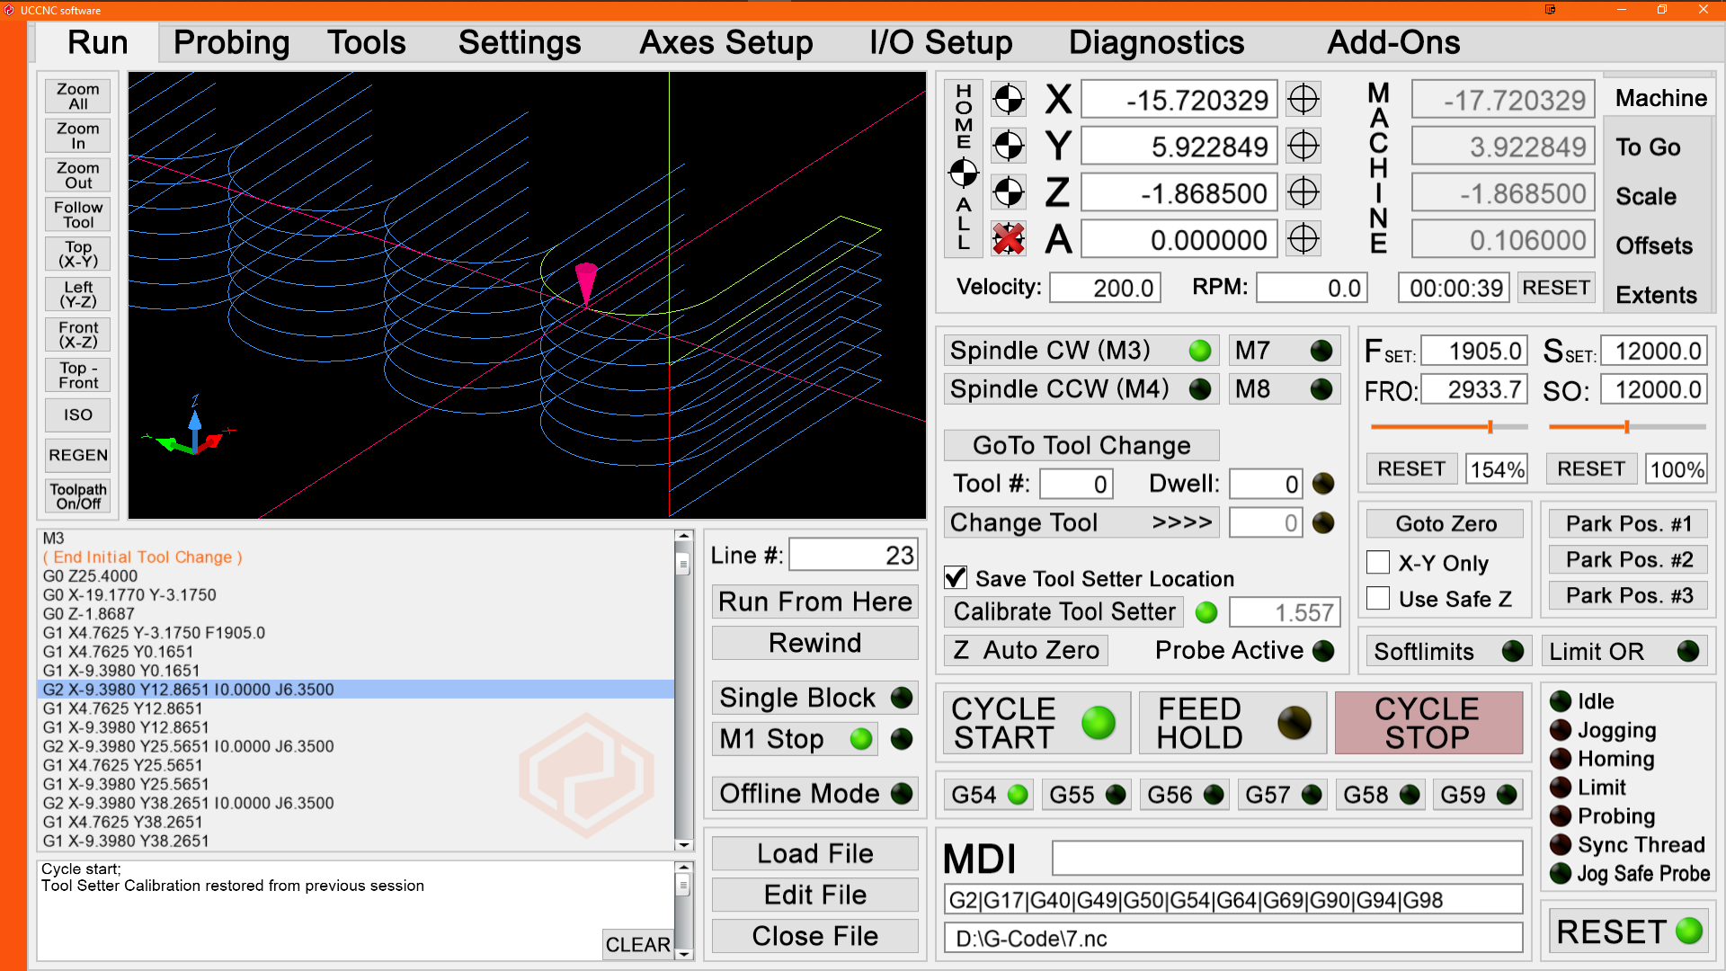Click REGEN toolpath button

coord(78,455)
